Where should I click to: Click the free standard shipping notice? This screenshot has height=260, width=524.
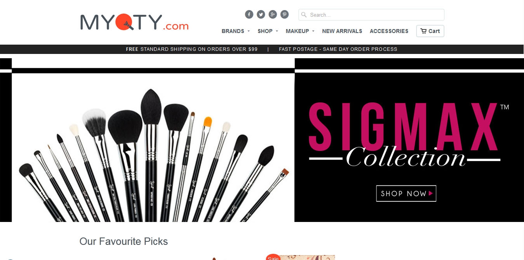[192, 49]
